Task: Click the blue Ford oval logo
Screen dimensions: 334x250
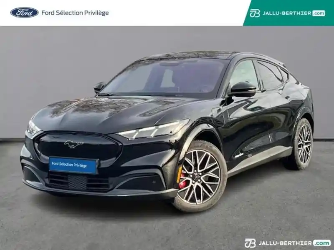Action: 25,13
